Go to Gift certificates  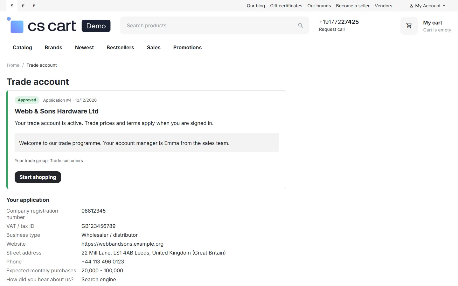pos(286,6)
